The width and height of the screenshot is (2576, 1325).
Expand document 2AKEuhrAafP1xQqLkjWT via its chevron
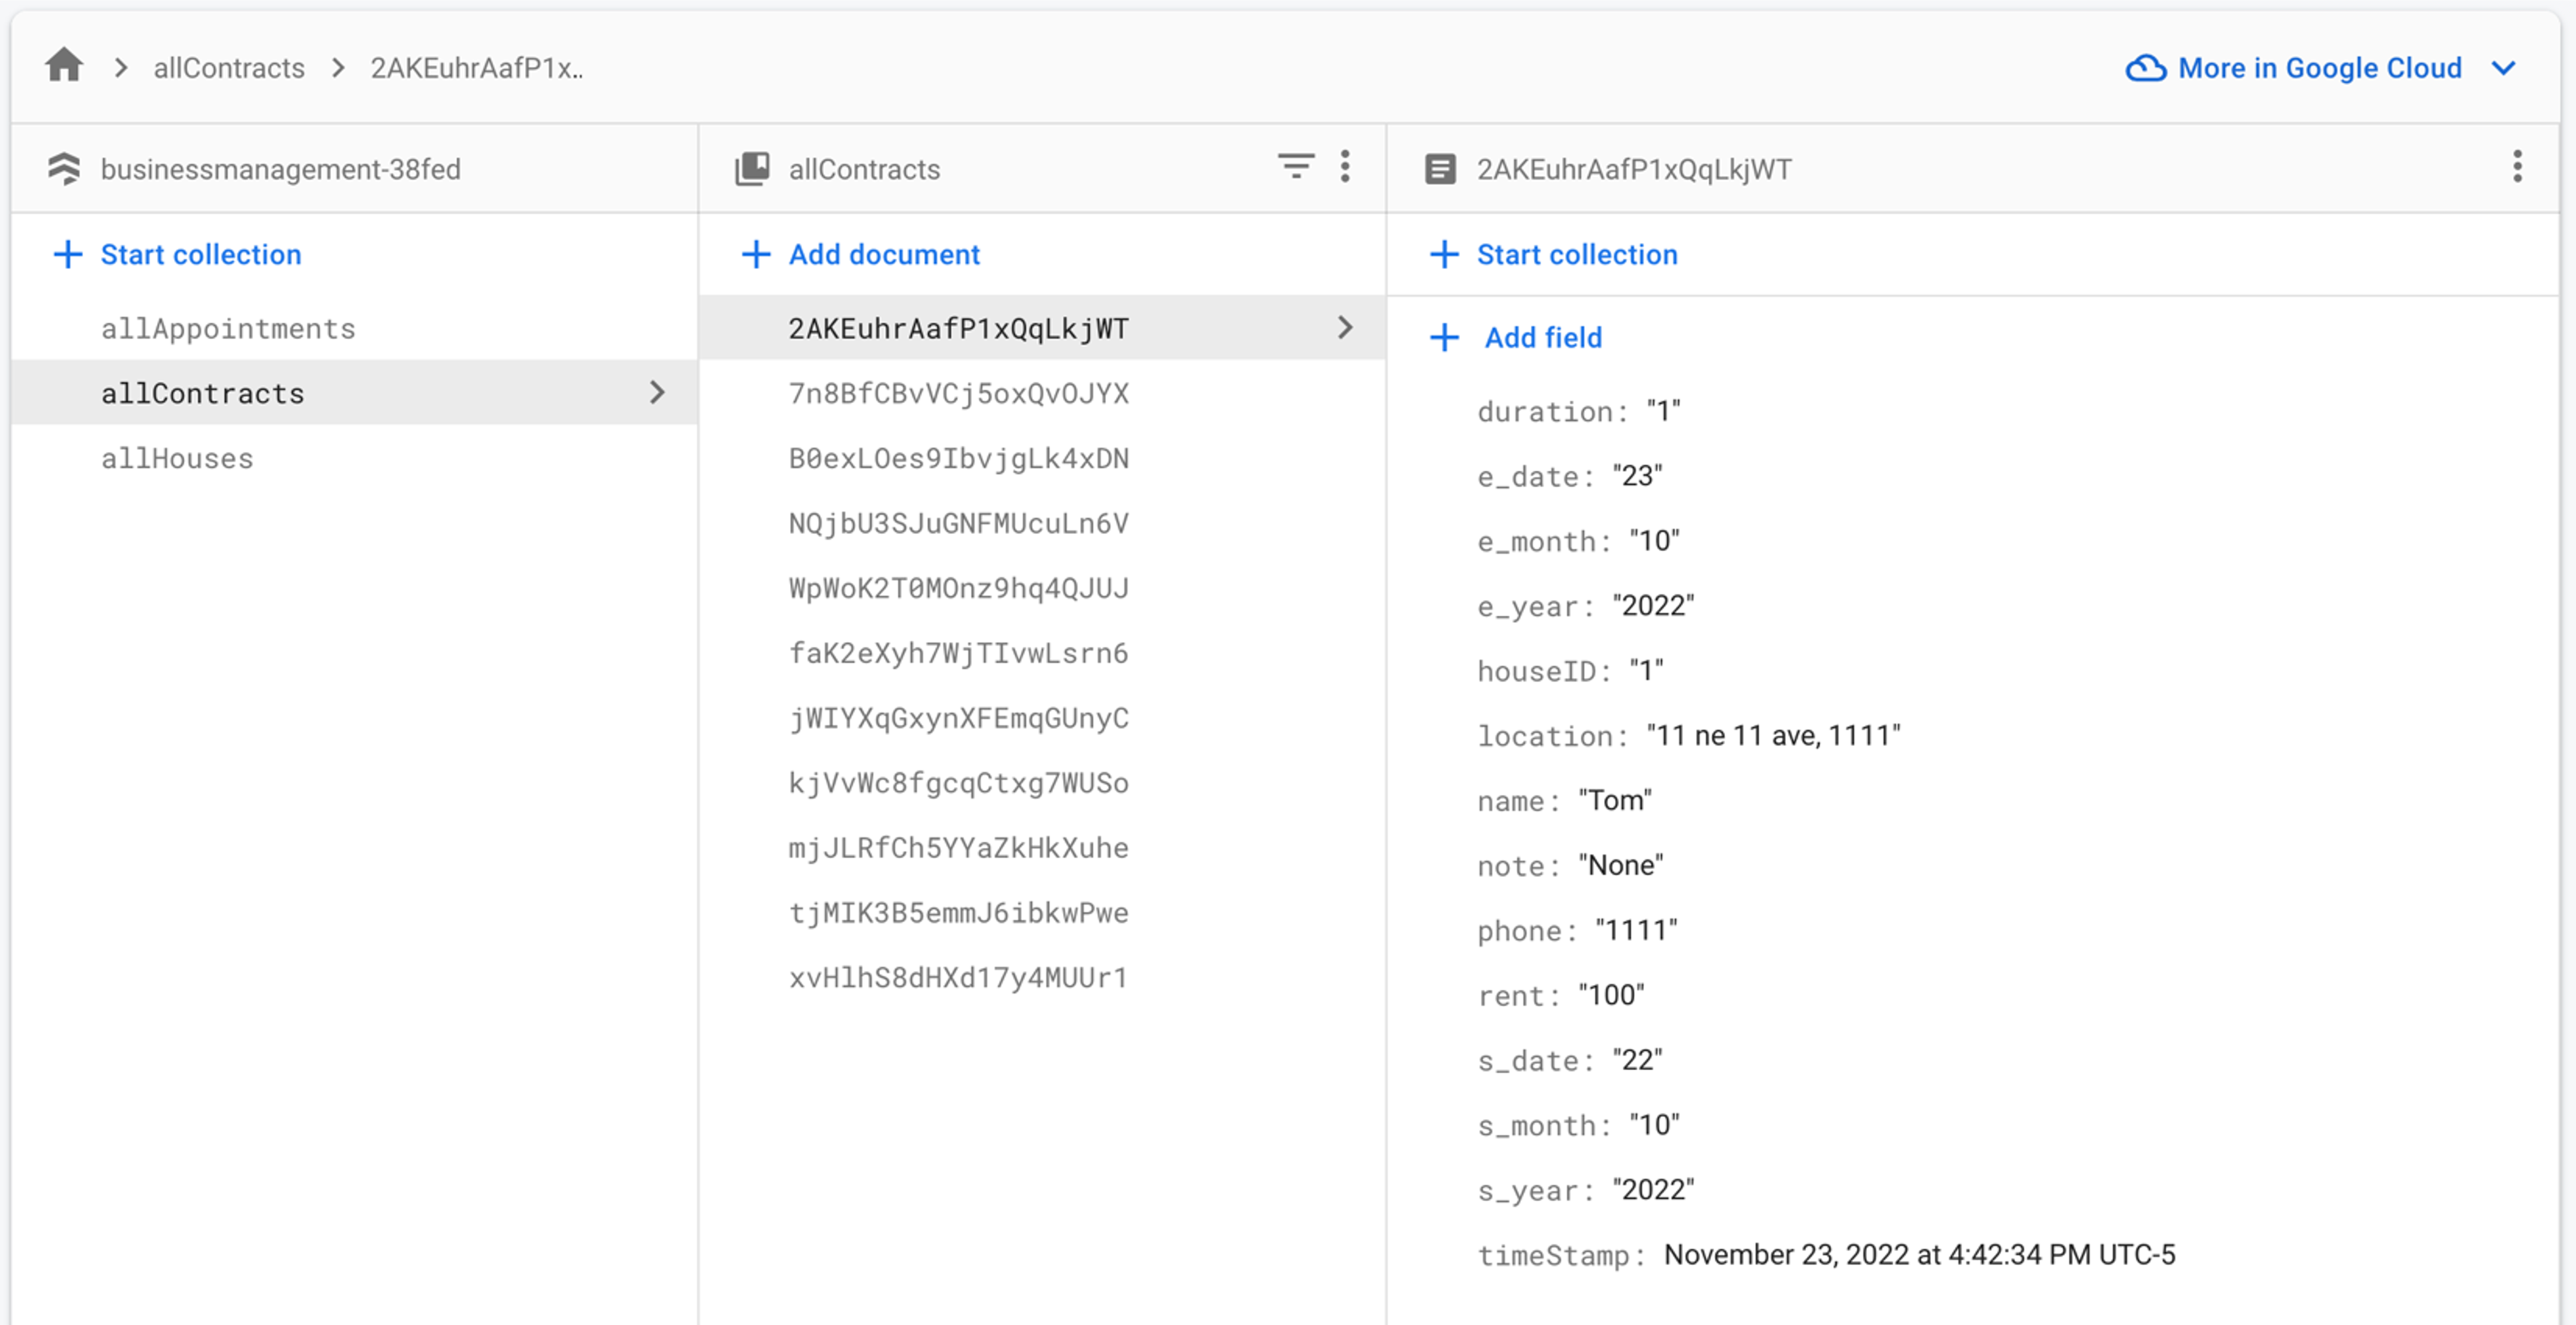click(x=1345, y=327)
